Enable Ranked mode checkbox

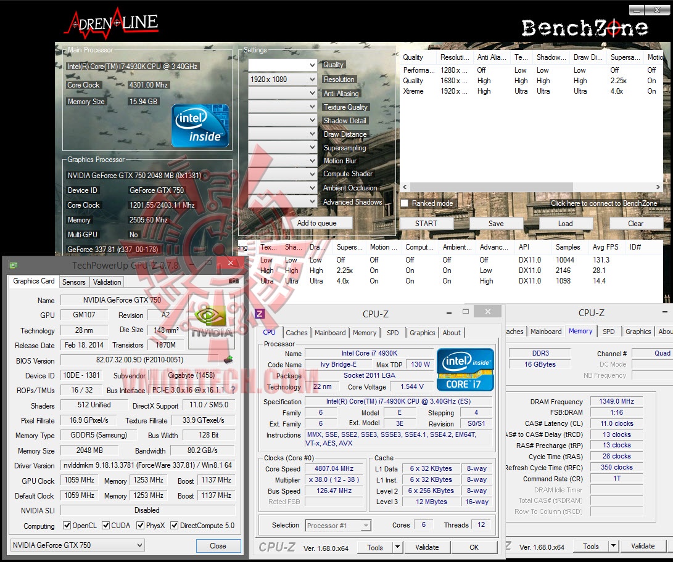[404, 203]
